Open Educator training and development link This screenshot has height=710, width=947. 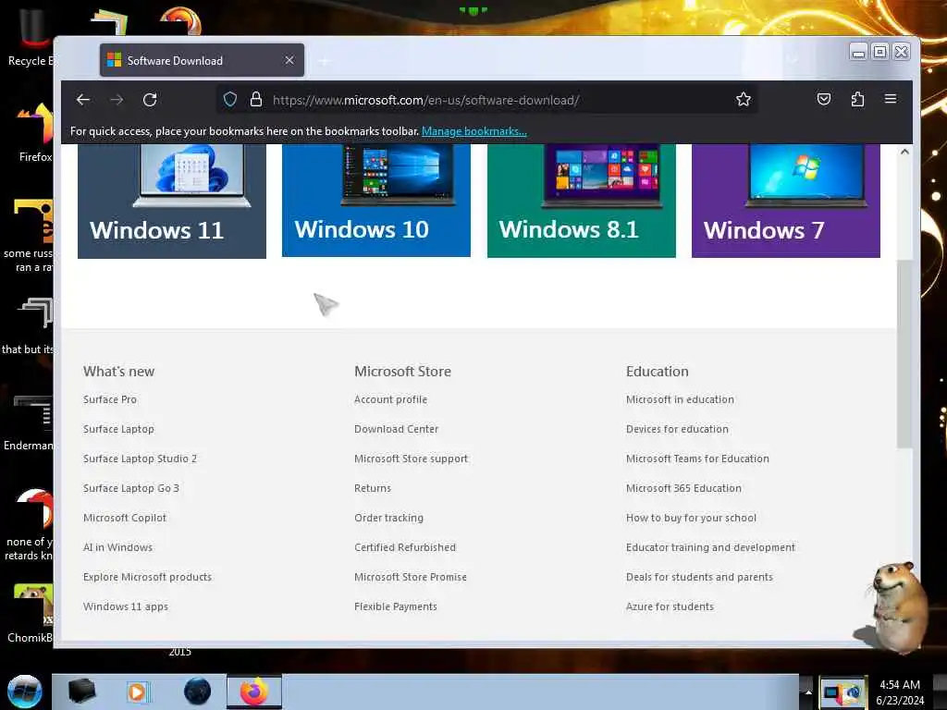710,547
